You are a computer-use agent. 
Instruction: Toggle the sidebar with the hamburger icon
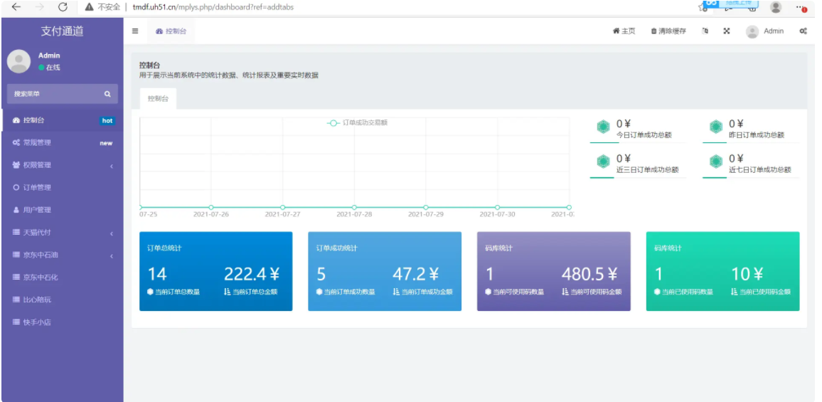pos(135,31)
